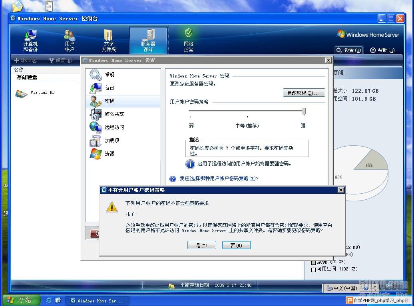Viewport: 414px width, 306px height.
Task: Click total size value 122.07 GB
Action: pyautogui.click(x=365, y=91)
